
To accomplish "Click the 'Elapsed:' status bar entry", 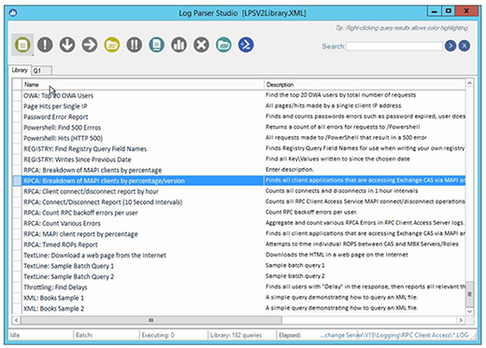I will (x=290, y=335).
